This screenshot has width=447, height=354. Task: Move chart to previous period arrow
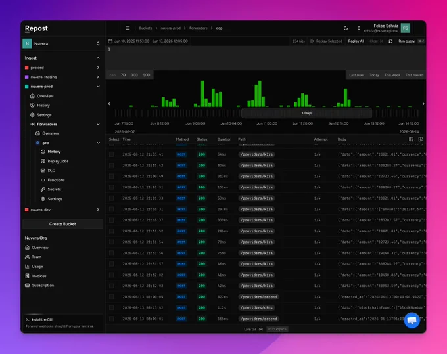109,104
